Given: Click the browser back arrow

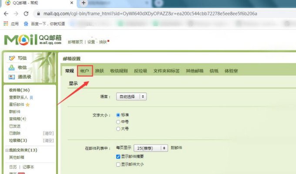Looking at the screenshot, I should pos(6,13).
